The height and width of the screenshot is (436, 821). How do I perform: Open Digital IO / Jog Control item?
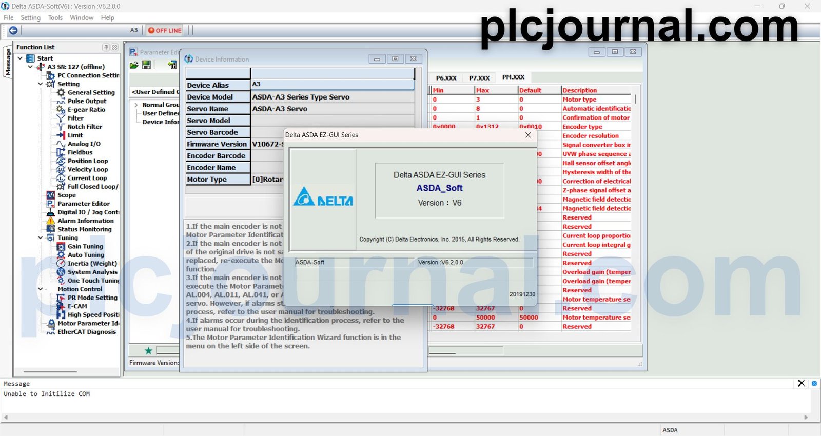tap(88, 212)
